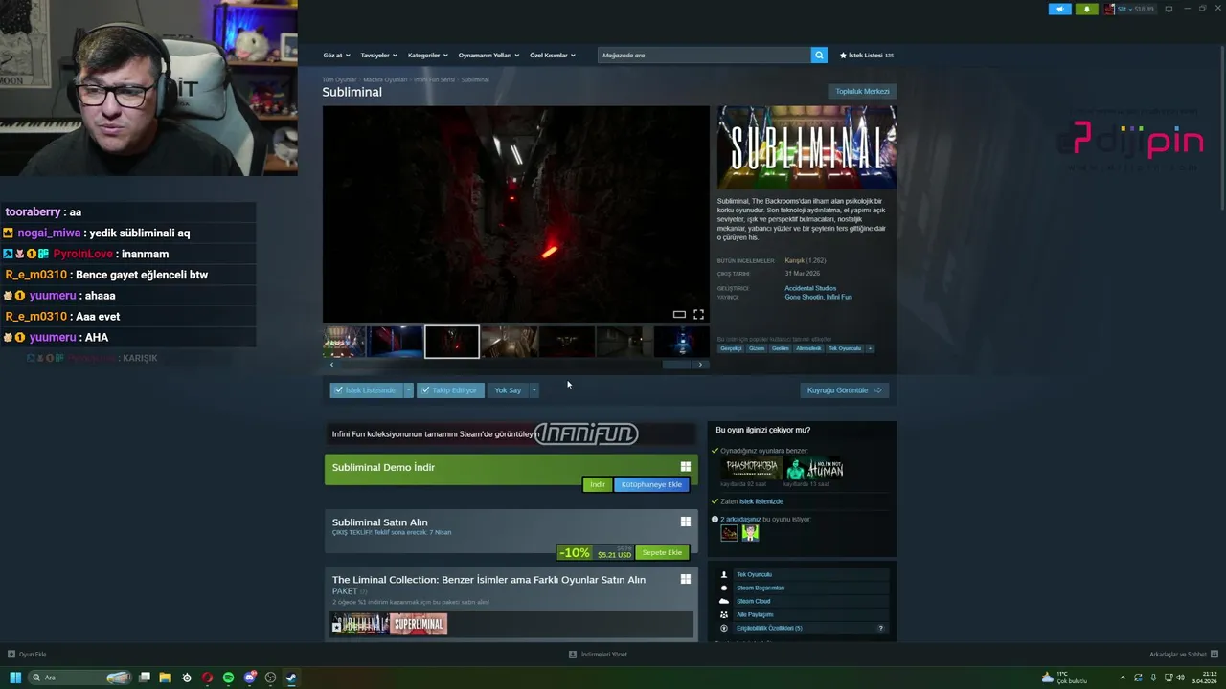Click the media strip scrollbar handle
This screenshot has height=689, width=1226.
point(677,365)
